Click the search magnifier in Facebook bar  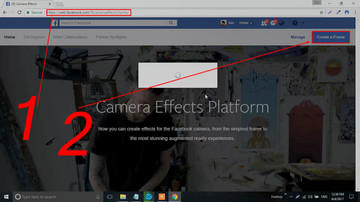171,23
